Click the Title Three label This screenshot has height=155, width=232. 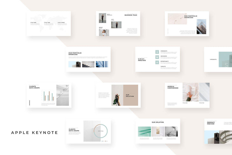(x=61, y=23)
